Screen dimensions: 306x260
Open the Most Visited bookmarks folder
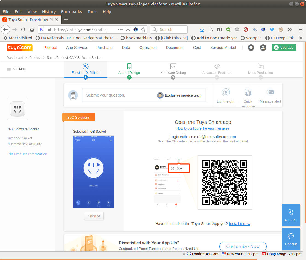[x=18, y=38]
